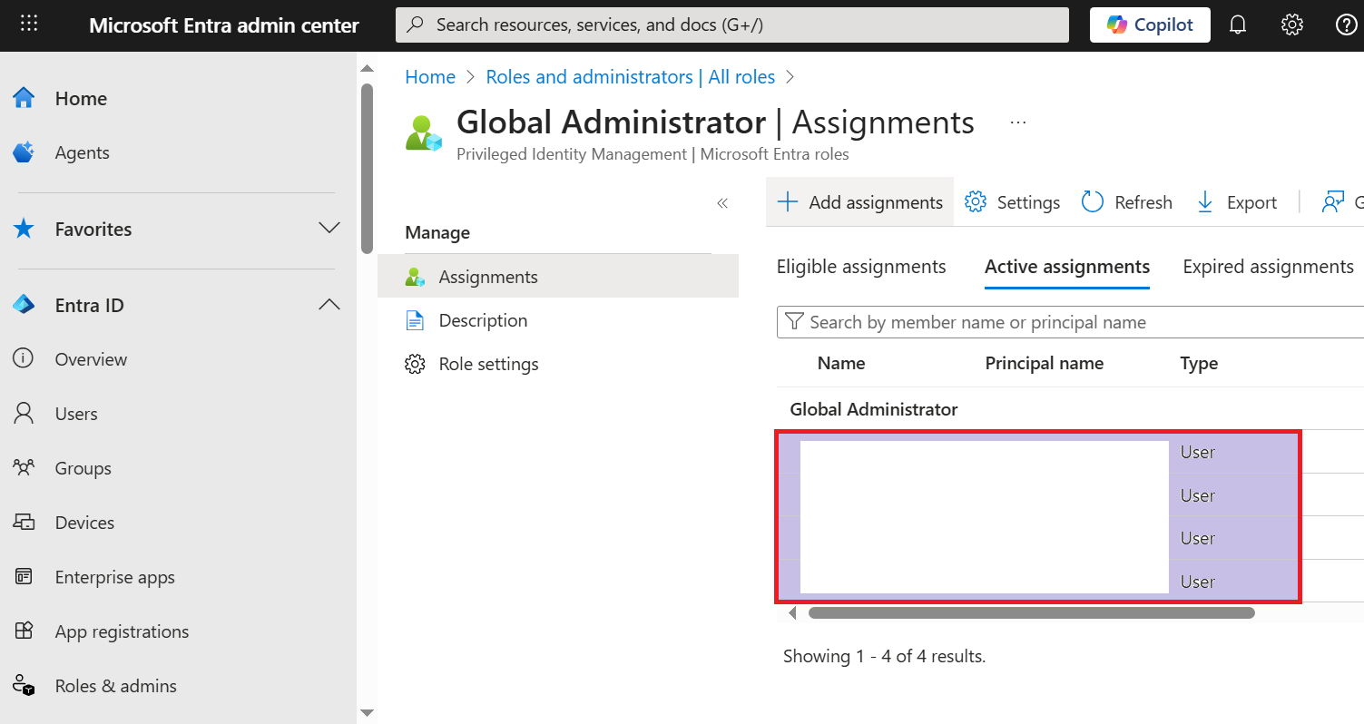The image size is (1364, 724).
Task: Open the ellipsis more options beside title
Action: [1018, 122]
